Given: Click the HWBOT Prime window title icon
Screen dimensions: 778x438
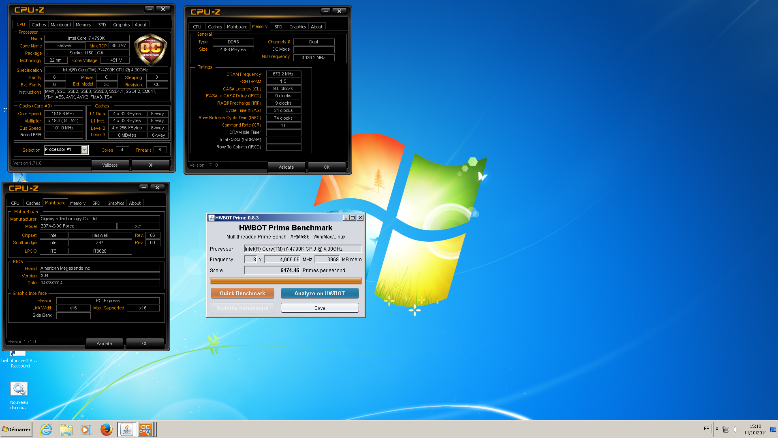Looking at the screenshot, I should tap(211, 218).
